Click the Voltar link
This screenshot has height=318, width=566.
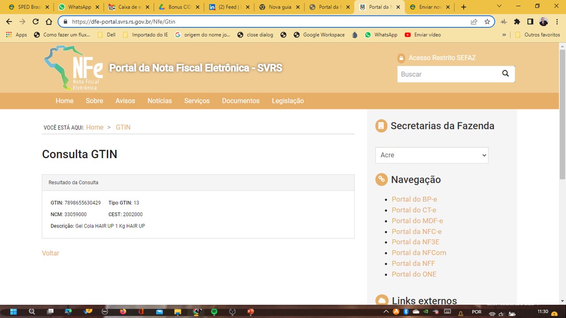point(50,253)
